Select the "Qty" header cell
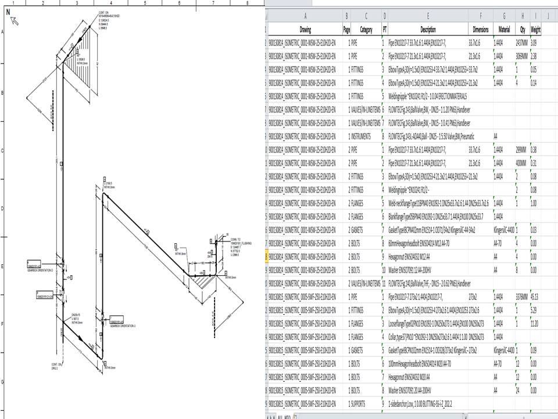The image size is (558, 419). point(522,30)
